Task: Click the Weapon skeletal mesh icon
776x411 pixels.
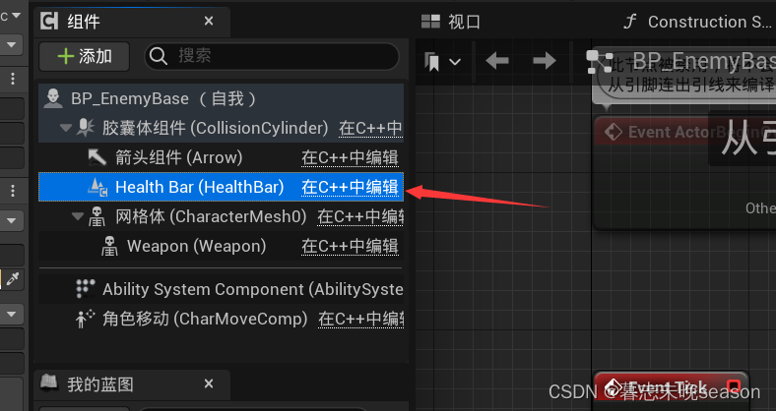Action: pyautogui.click(x=109, y=246)
